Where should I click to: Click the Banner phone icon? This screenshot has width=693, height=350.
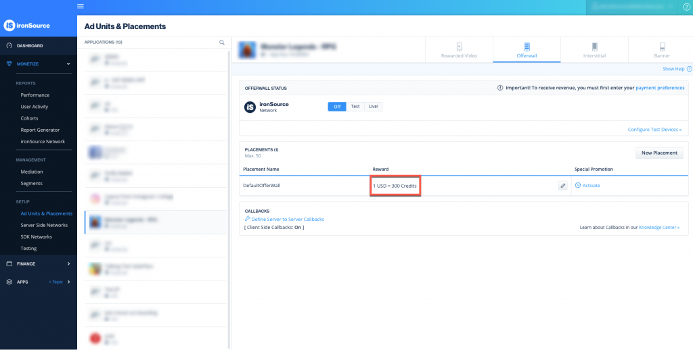tap(662, 47)
